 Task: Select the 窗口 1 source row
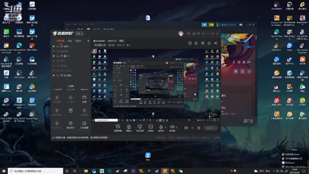(x=71, y=56)
